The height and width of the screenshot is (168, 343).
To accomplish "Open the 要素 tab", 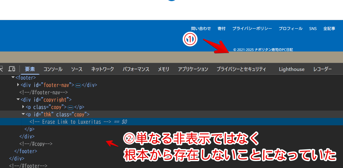I will point(30,69).
